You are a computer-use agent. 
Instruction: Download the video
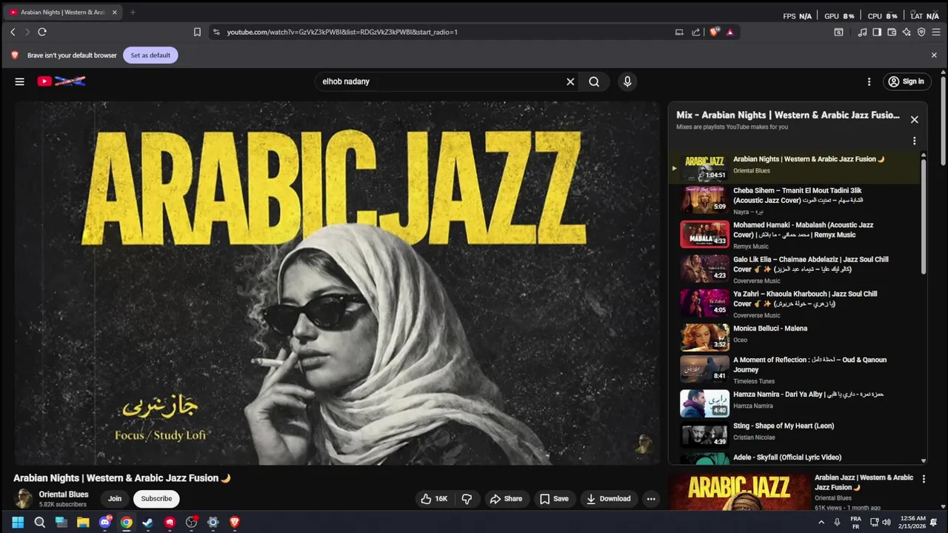(608, 499)
